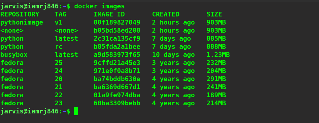The height and width of the screenshot is (123, 319).
Task: Click image ID 00f189827049
Action: (x=117, y=22)
